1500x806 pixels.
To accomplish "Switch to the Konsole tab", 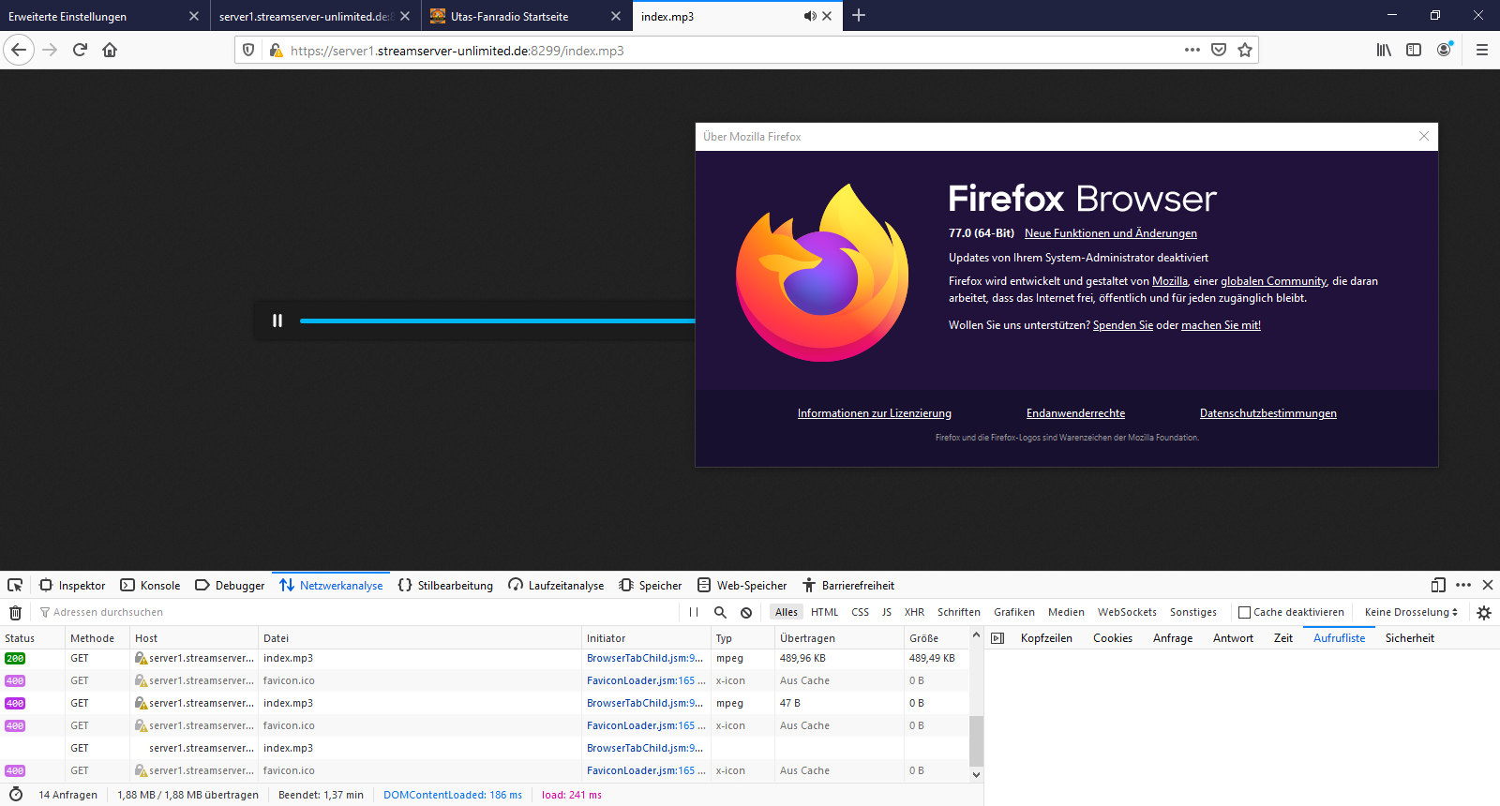I will 150,585.
